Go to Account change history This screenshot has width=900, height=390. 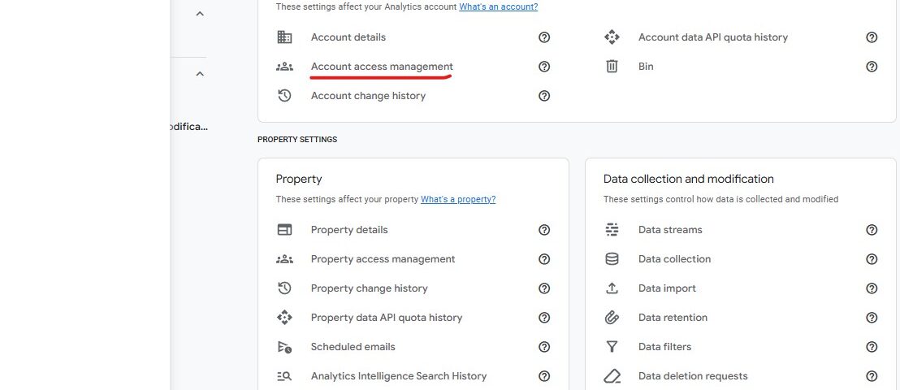(x=368, y=96)
